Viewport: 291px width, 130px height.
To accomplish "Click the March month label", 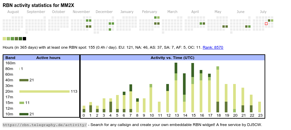I will [x=172, y=12].
